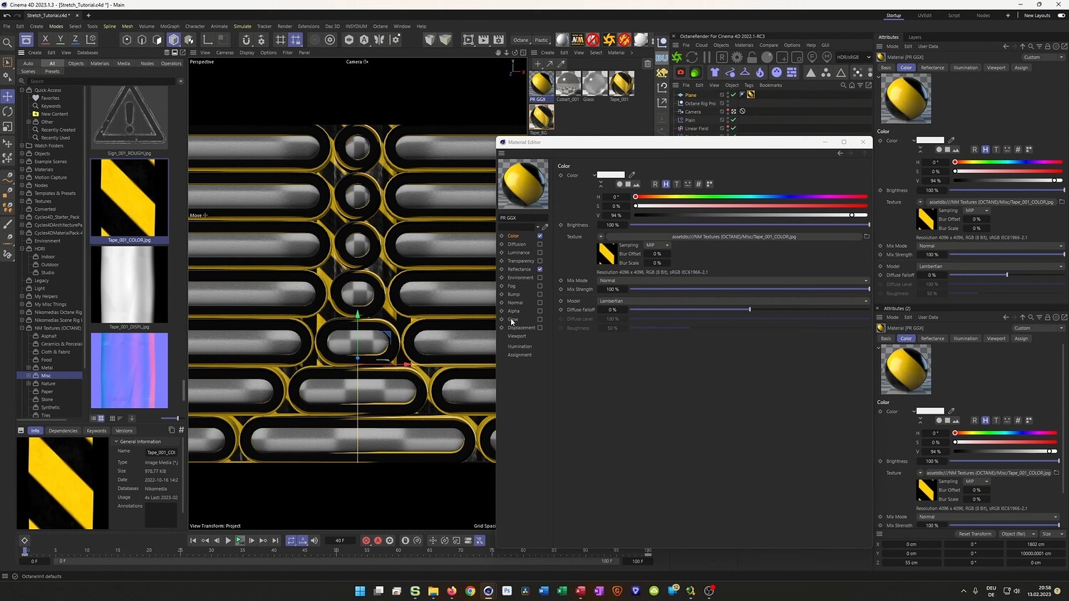
Task: Expand the Watch Folders tree item
Action: [22, 145]
